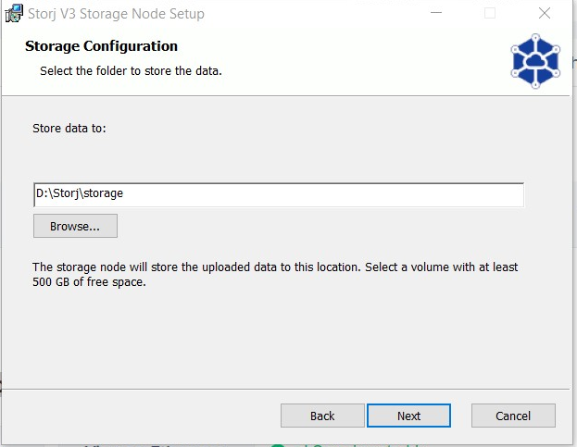Go Back to previous setup step
Screen dimensions: 577x447
point(322,416)
